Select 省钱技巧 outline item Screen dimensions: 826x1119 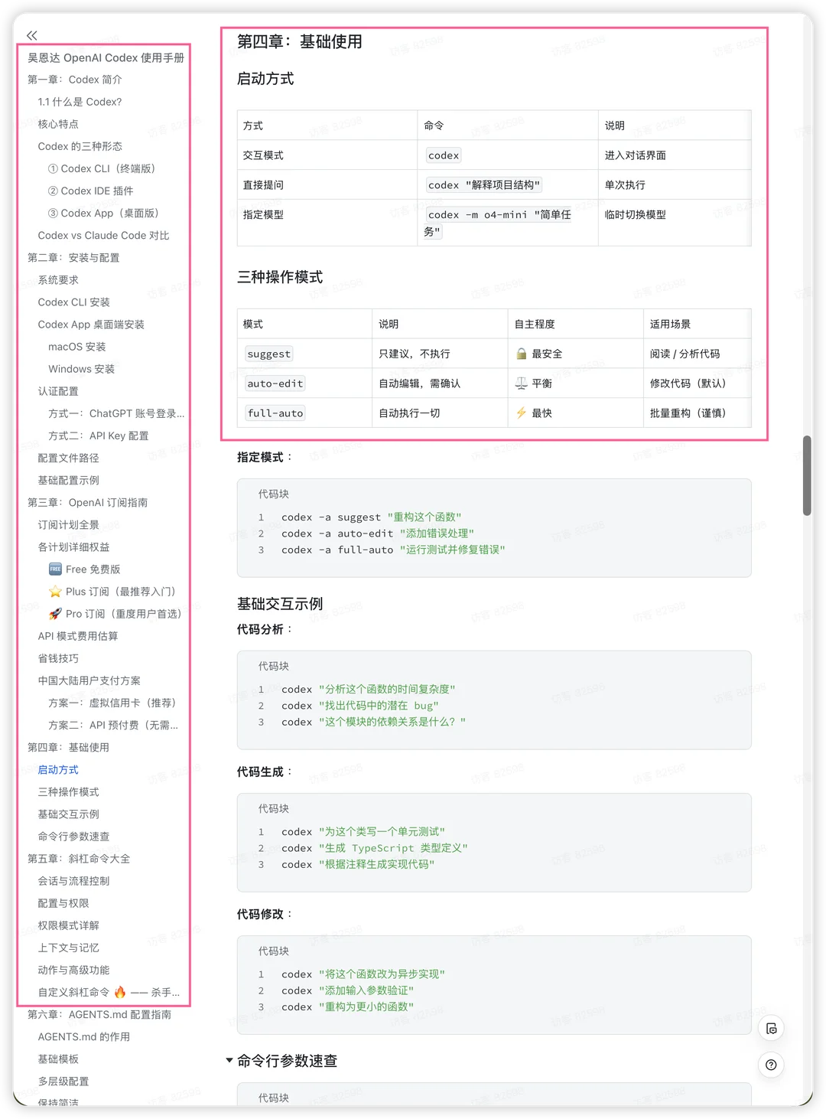pos(58,658)
